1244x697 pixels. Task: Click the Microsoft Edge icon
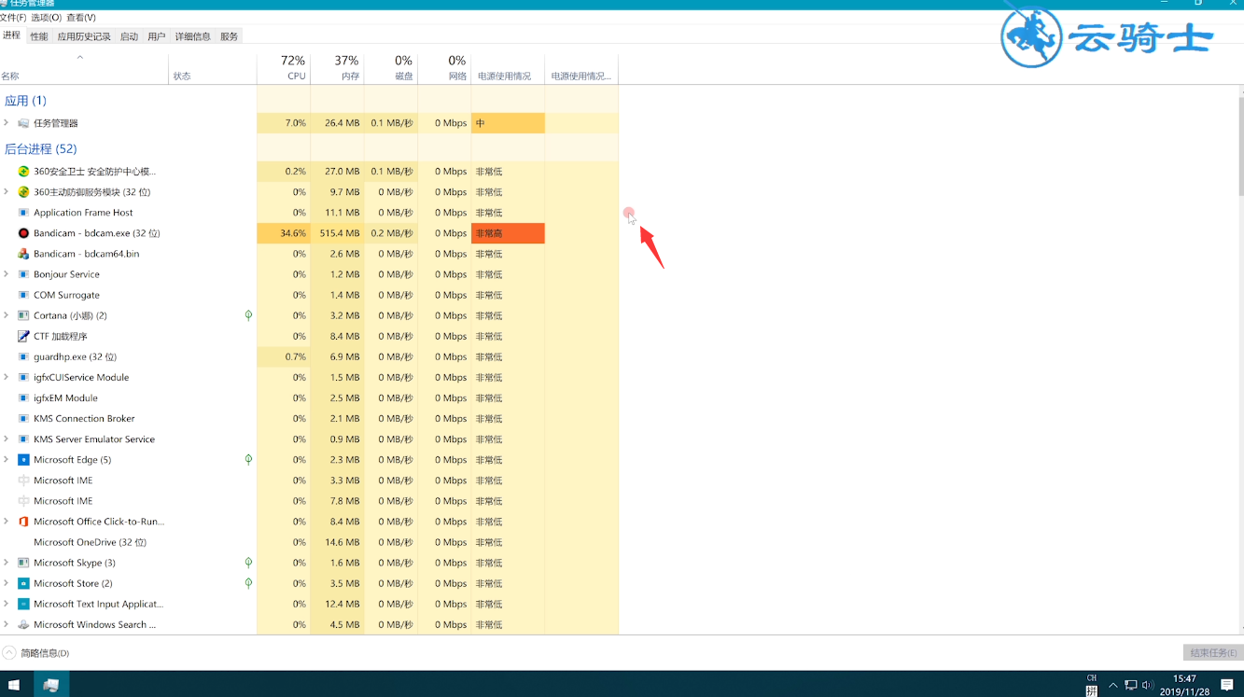23,460
